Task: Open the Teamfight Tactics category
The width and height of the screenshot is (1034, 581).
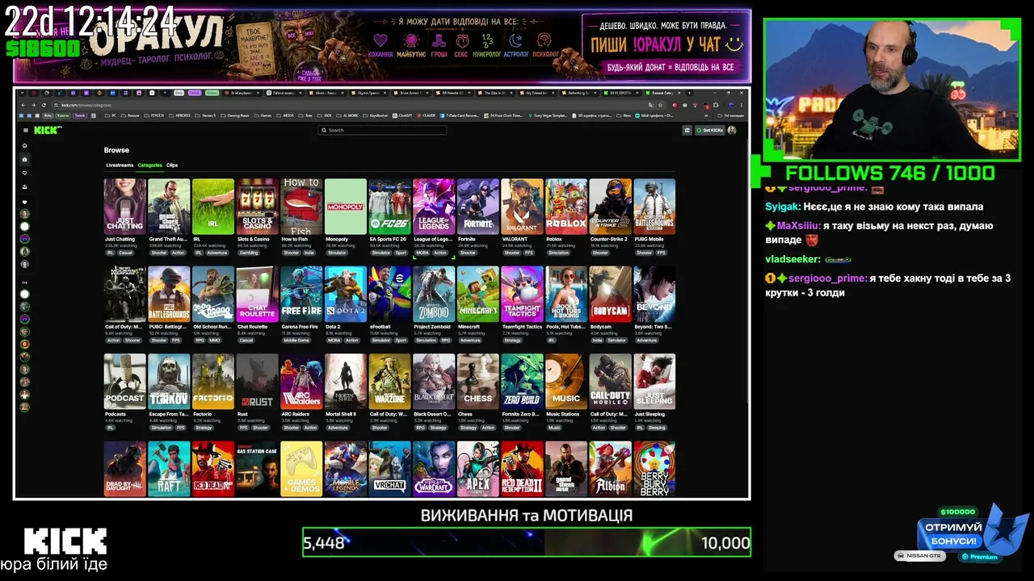Action: coord(522,295)
